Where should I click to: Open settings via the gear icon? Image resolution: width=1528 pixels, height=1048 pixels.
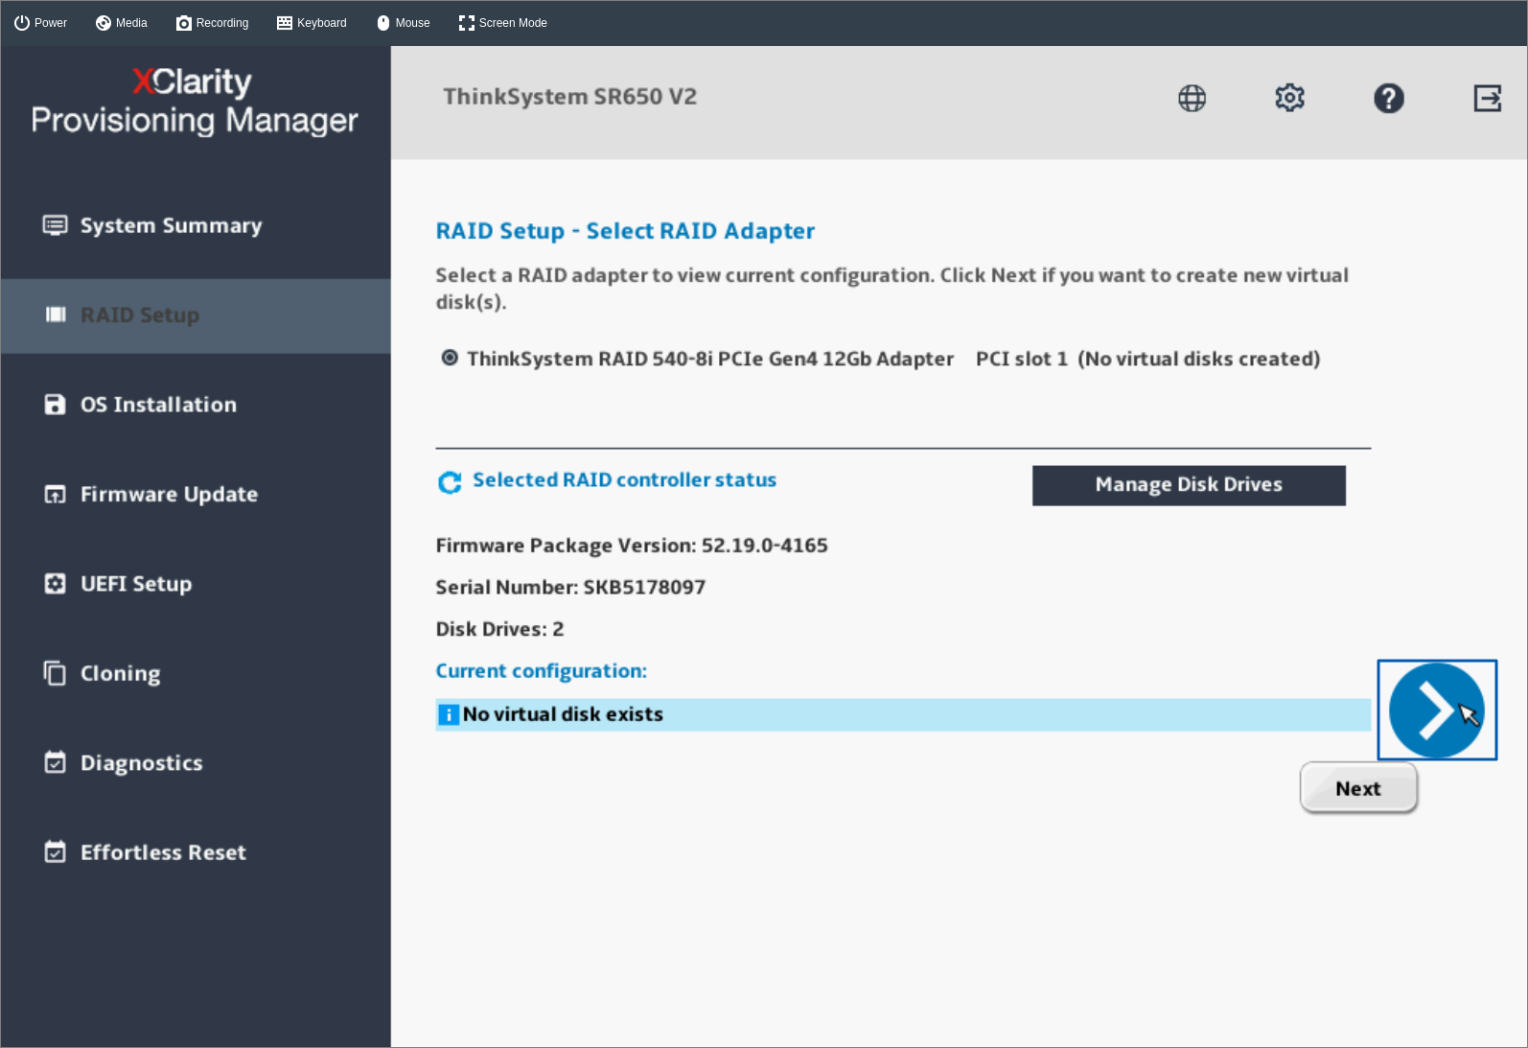tap(1289, 98)
